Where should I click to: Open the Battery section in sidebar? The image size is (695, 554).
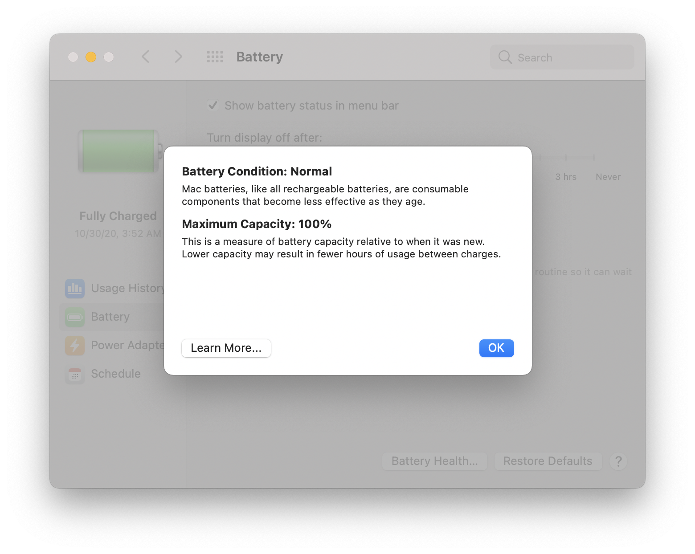(x=110, y=317)
